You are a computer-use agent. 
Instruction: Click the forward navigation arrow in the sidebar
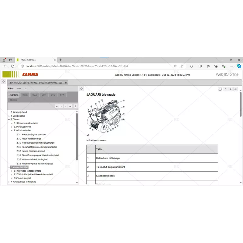click(x=70, y=106)
